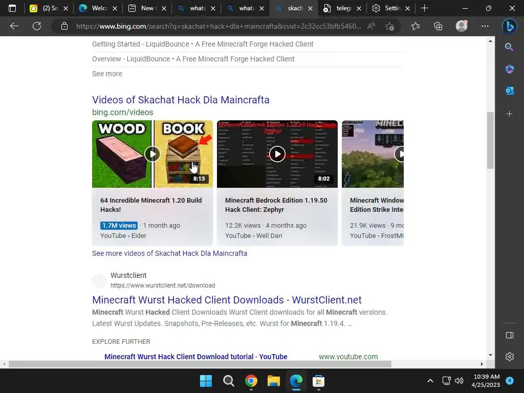Screen dimensions: 524x393
Task: Expand See more under LiquidBounce results
Action: tap(107, 74)
